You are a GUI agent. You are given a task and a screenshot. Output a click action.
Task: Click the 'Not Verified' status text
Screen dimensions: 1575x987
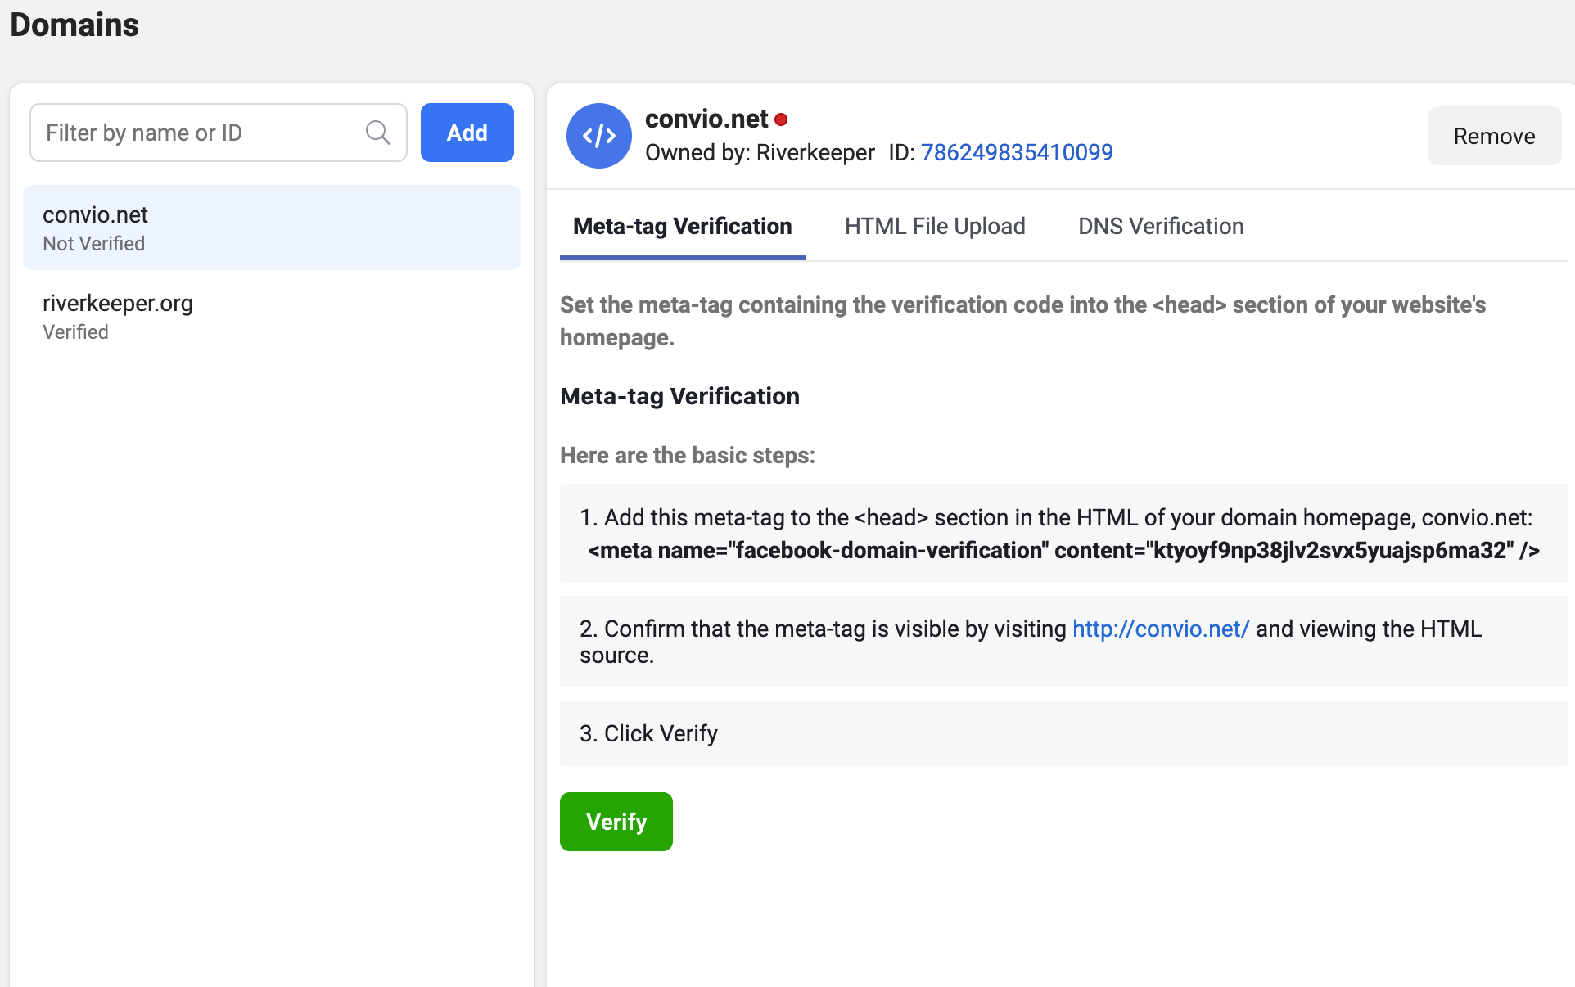(x=94, y=244)
